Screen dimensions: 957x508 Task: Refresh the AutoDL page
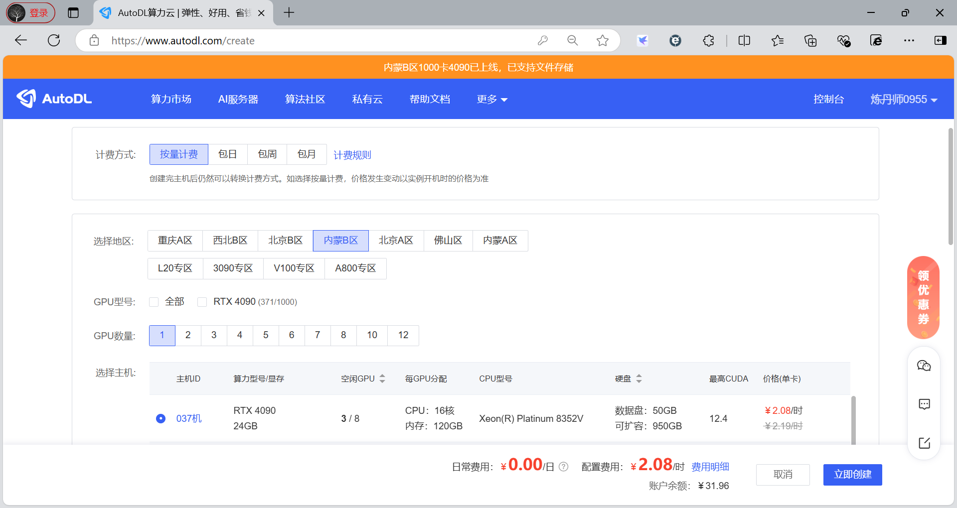click(x=54, y=40)
